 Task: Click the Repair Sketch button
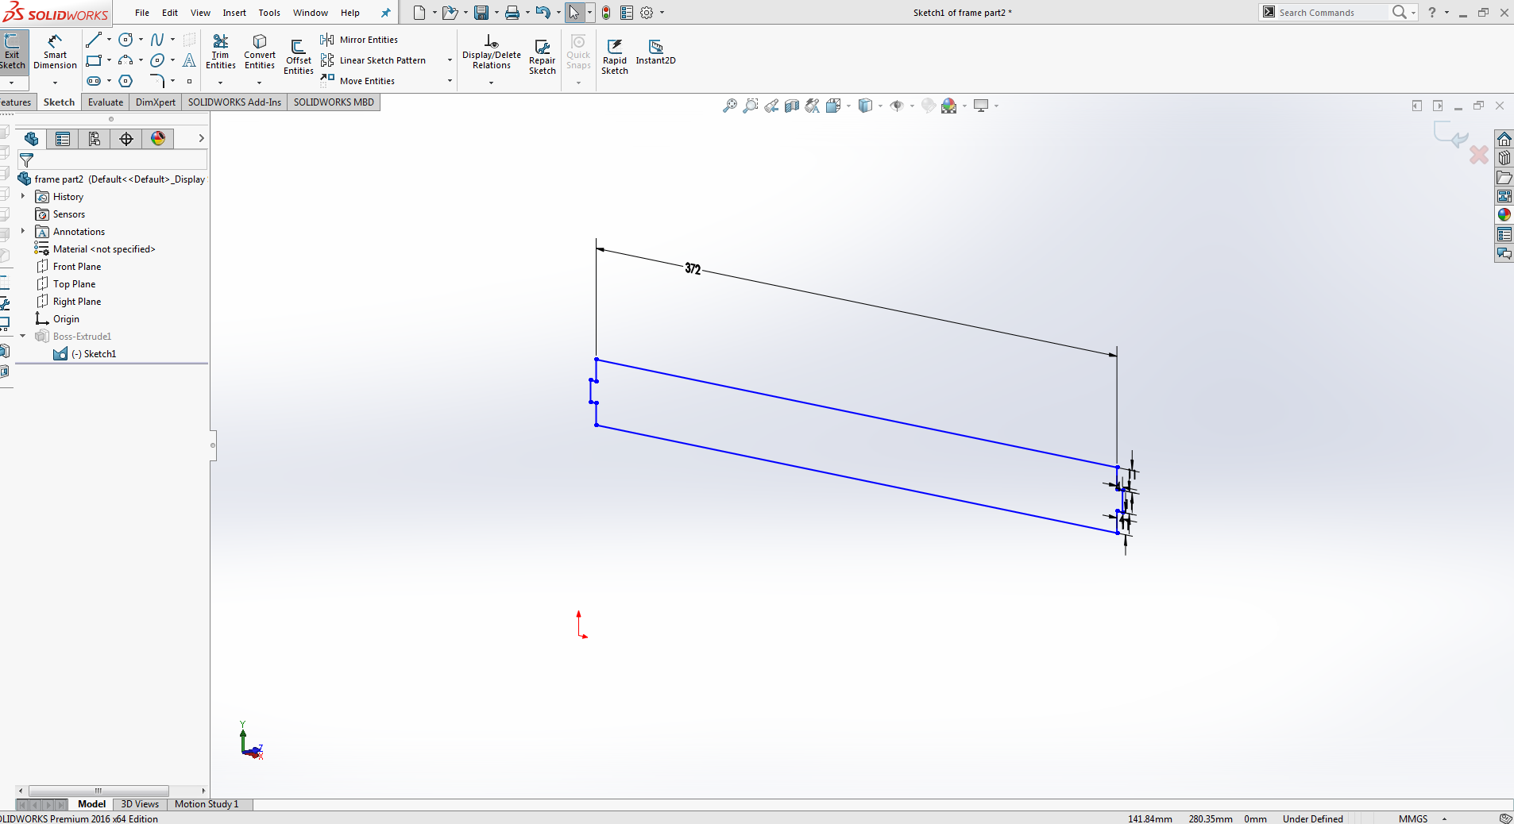pos(543,57)
